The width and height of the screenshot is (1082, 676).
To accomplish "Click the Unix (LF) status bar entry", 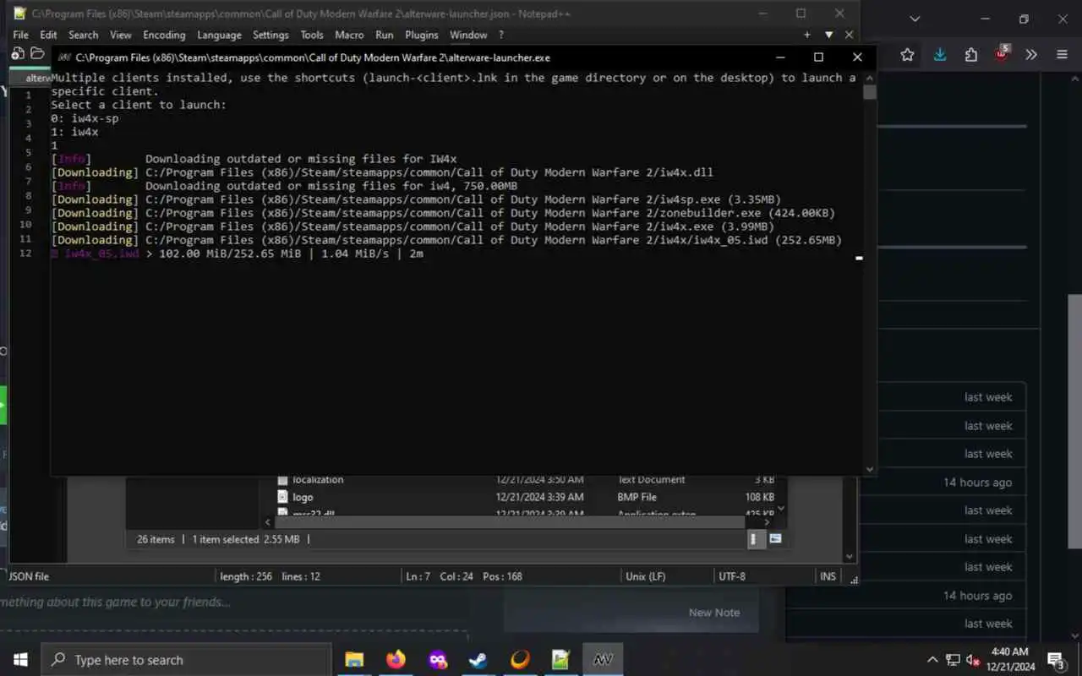I will (645, 576).
